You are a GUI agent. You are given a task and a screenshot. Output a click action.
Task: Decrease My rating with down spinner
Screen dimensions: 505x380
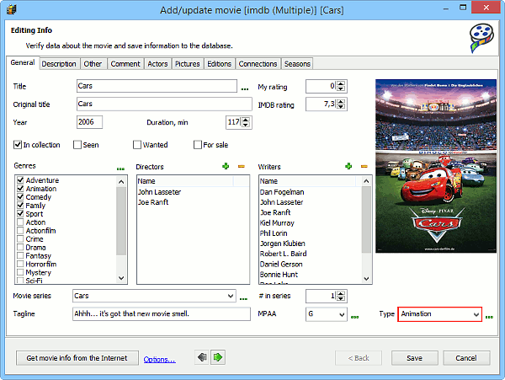[341, 88]
